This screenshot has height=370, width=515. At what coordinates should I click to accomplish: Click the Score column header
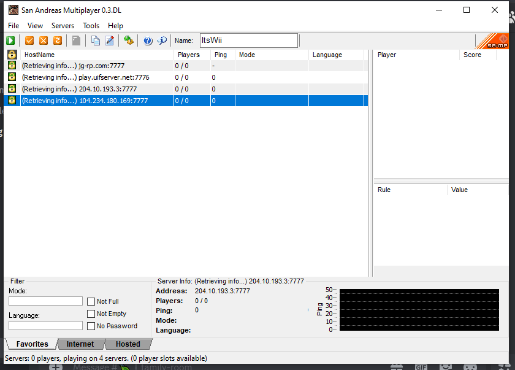click(x=478, y=55)
